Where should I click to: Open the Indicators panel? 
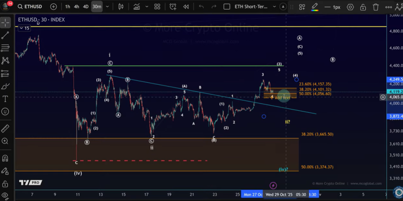click(137, 7)
